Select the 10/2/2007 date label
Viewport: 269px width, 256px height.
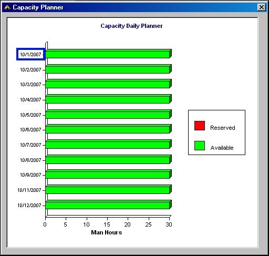[x=30, y=70]
